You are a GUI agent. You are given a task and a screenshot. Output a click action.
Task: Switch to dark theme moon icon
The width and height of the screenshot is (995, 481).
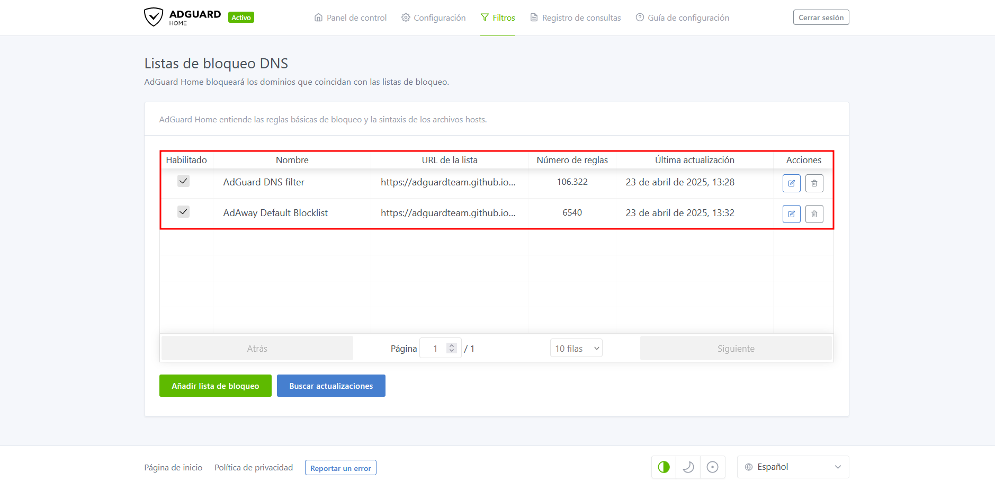pos(688,467)
